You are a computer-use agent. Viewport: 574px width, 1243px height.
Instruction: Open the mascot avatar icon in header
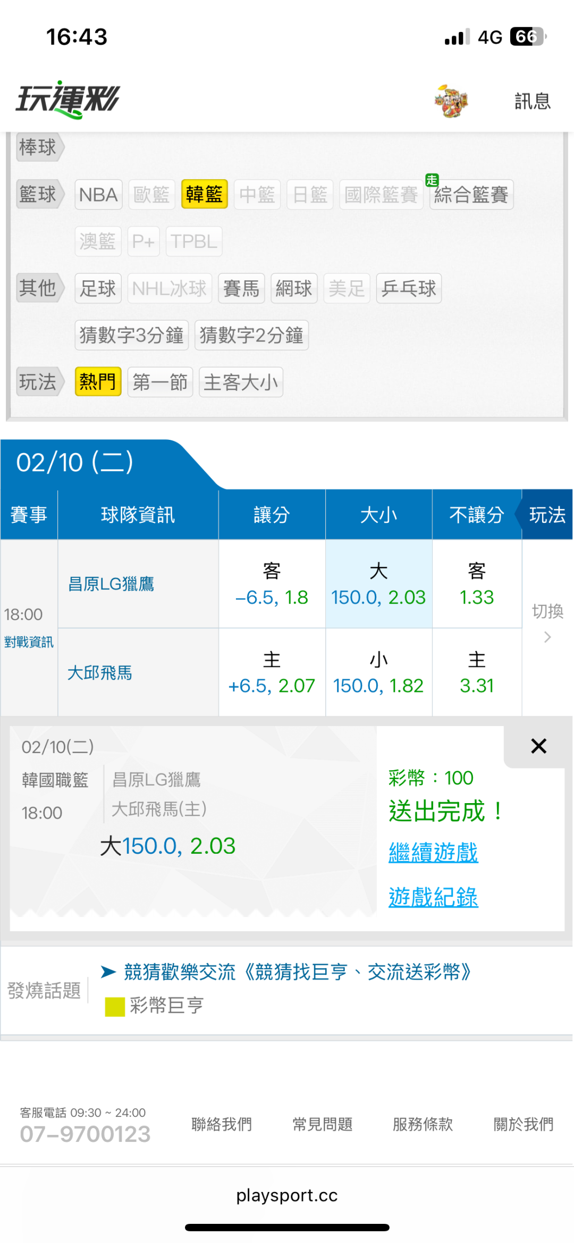click(x=451, y=101)
